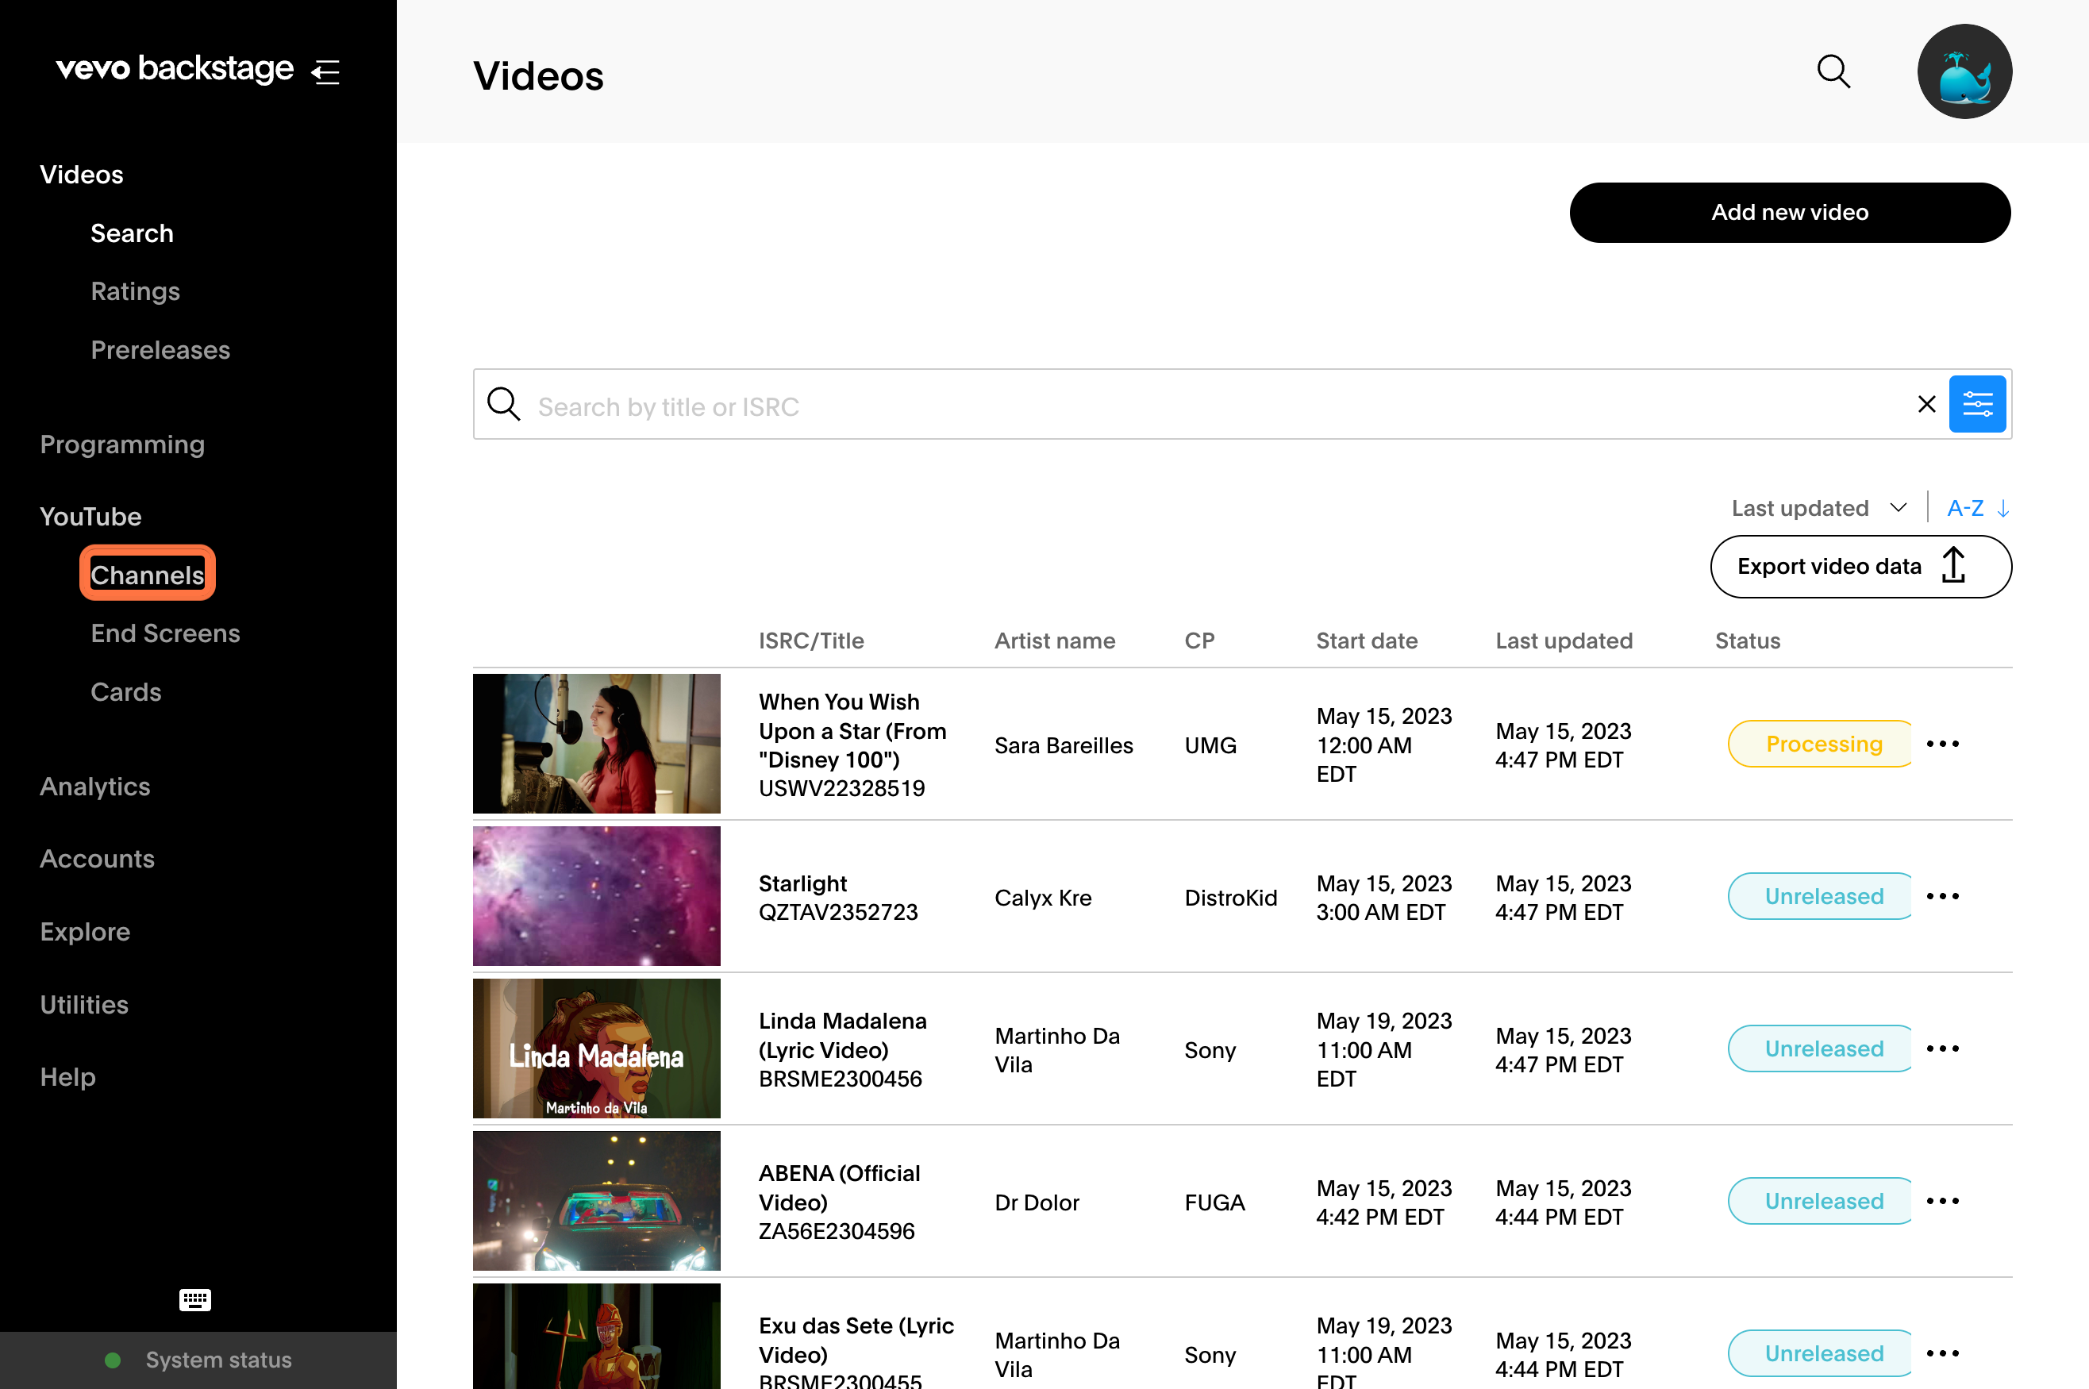Image resolution: width=2089 pixels, height=1389 pixels.
Task: Click the Starlight galaxy thumbnail
Action: tap(596, 895)
